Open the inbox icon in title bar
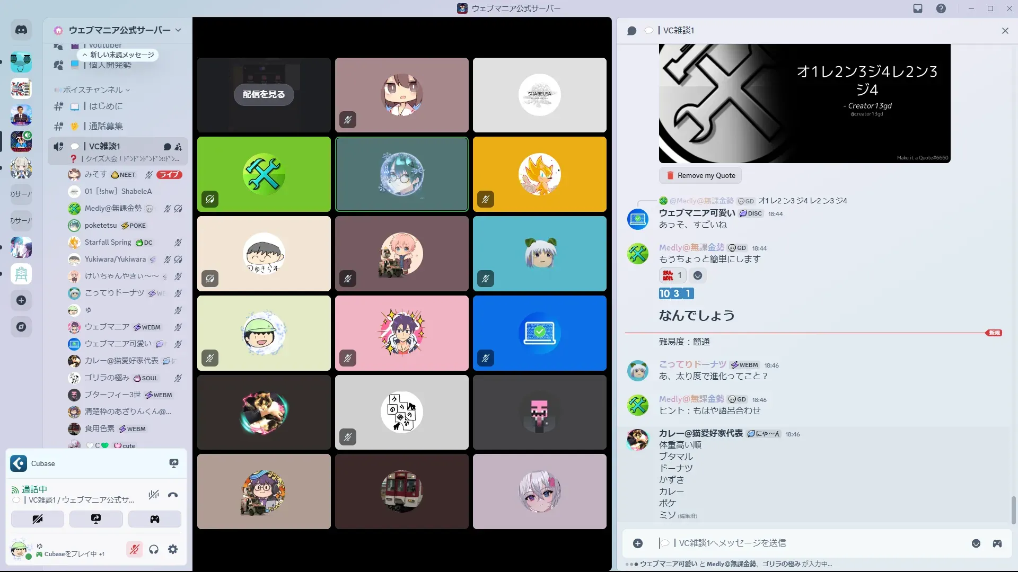Screen dimensions: 1018x572 [918, 8]
